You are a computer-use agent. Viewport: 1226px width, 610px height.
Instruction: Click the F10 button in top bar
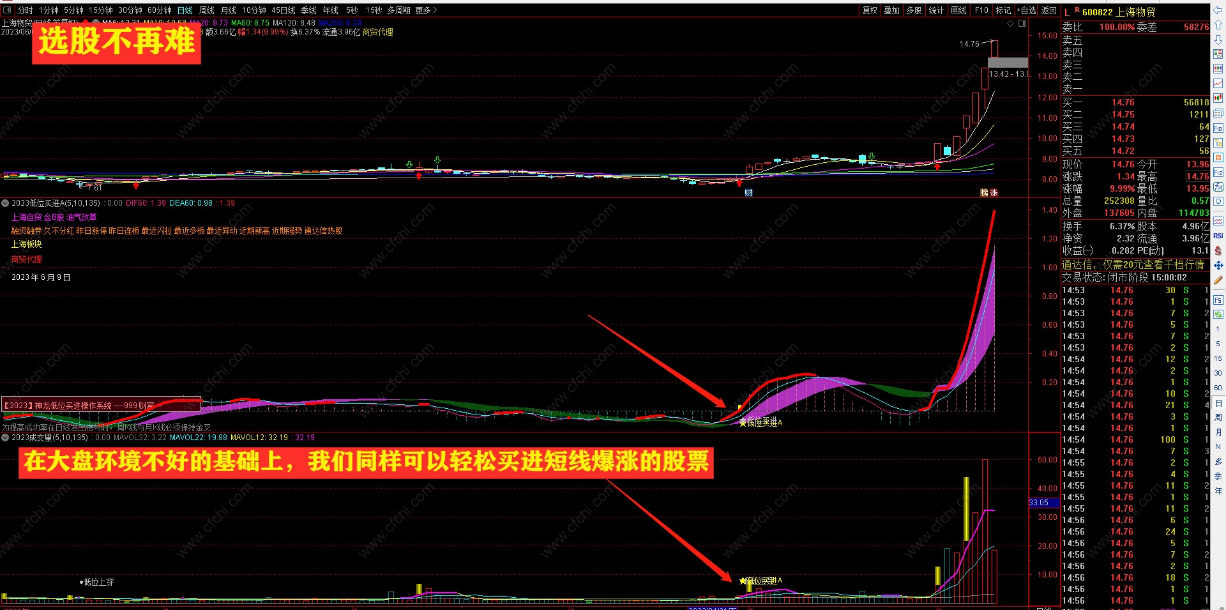[981, 10]
